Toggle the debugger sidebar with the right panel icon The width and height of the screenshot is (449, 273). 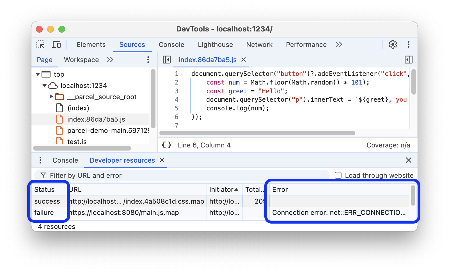409,60
